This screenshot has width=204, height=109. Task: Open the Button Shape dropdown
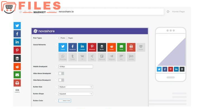pos(76,94)
